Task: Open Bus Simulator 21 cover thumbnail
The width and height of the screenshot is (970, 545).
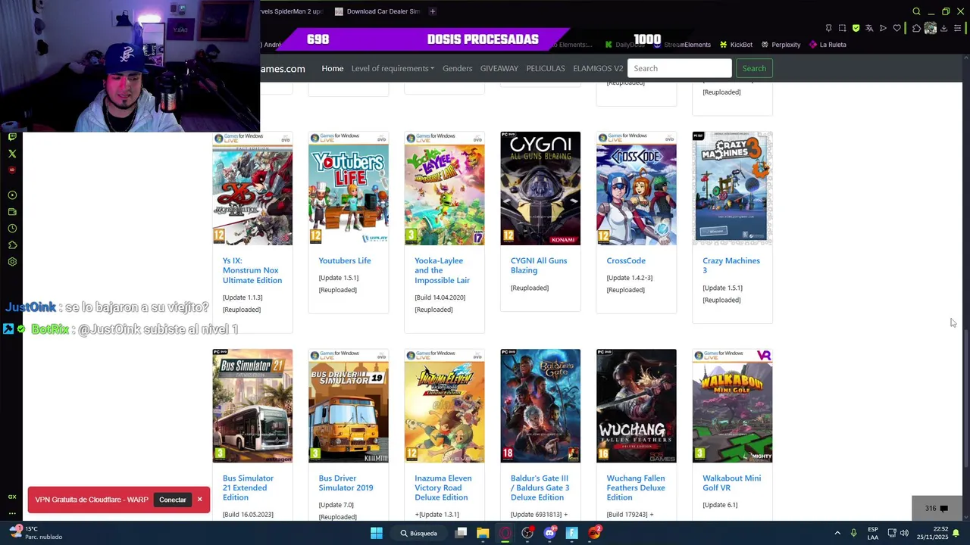Action: tap(252, 406)
